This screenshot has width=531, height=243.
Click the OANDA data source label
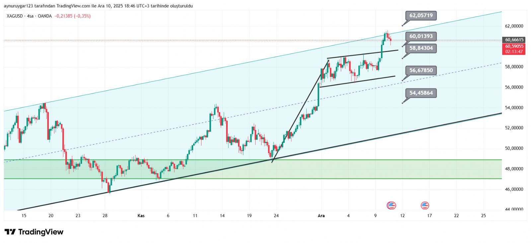click(x=45, y=16)
